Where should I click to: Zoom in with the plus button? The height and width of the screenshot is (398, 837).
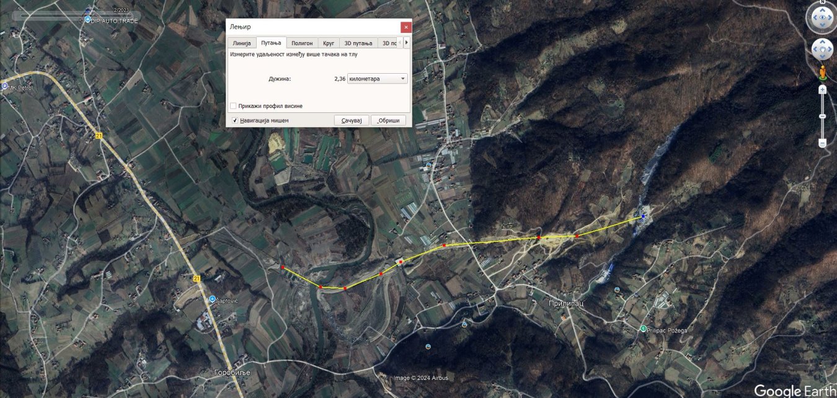tap(823, 90)
